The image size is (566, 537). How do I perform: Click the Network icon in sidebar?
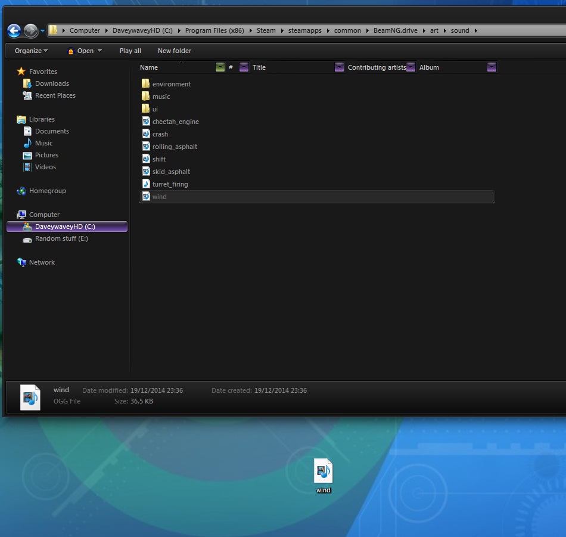click(21, 262)
